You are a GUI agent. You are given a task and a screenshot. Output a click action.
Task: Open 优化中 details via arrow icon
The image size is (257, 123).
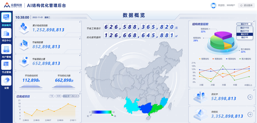pyautogui.click(x=250, y=97)
